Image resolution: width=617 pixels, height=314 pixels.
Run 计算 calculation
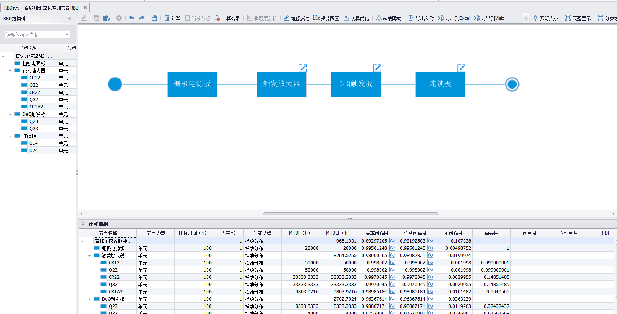[172, 18]
